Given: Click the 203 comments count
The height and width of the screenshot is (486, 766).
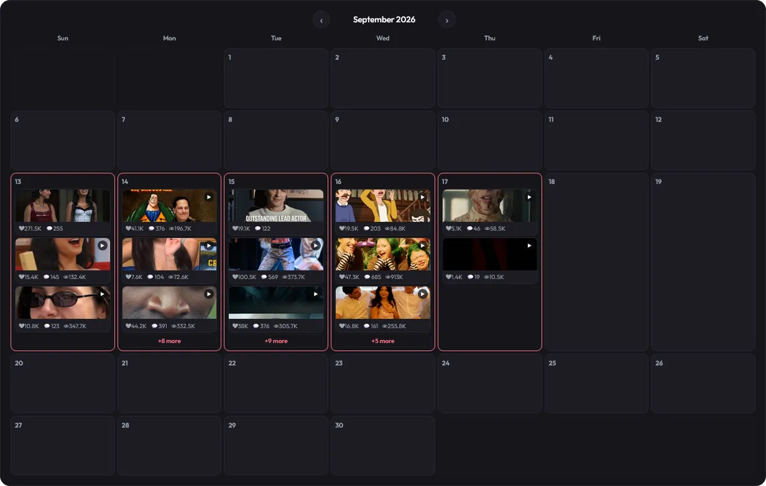Looking at the screenshot, I should pos(376,229).
